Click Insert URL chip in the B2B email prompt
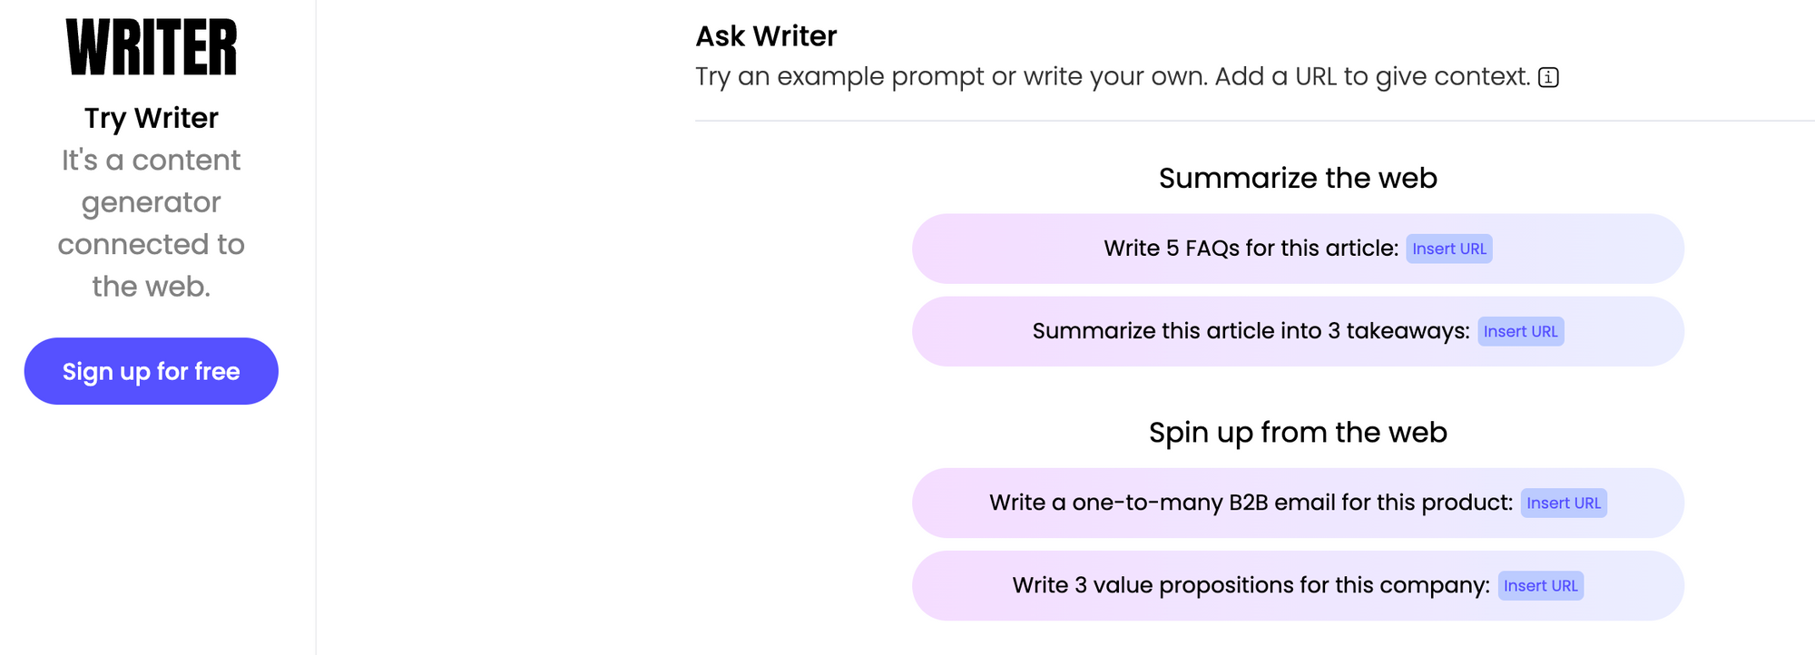The height and width of the screenshot is (655, 1815). coord(1563,503)
